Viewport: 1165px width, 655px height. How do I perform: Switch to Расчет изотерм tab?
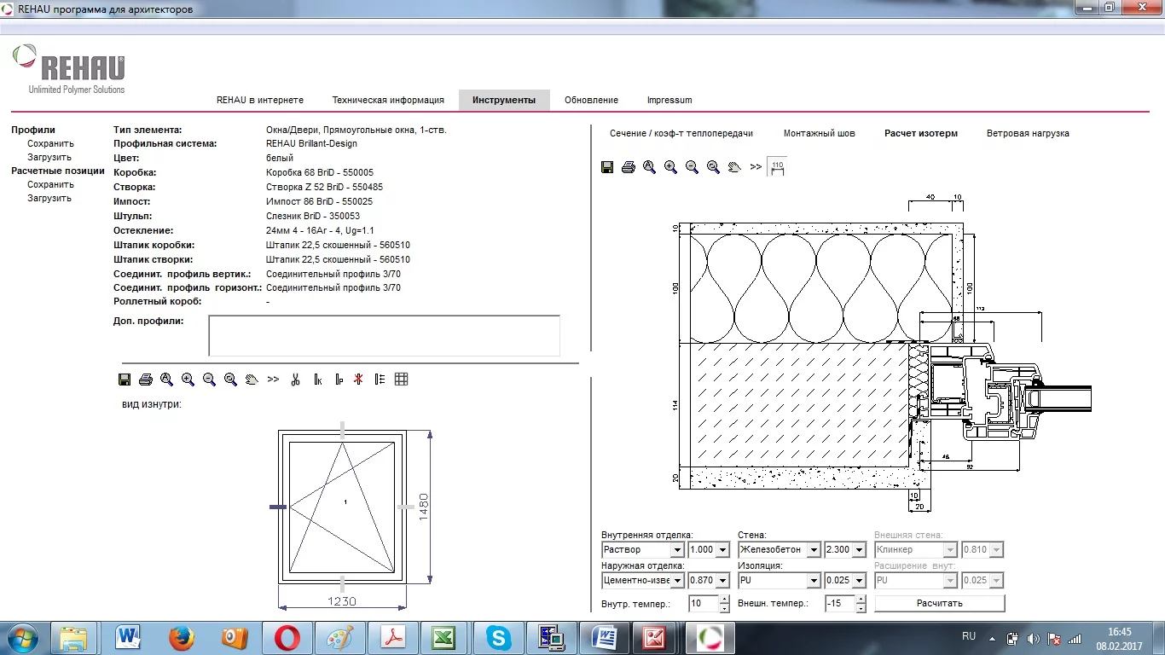click(x=921, y=133)
